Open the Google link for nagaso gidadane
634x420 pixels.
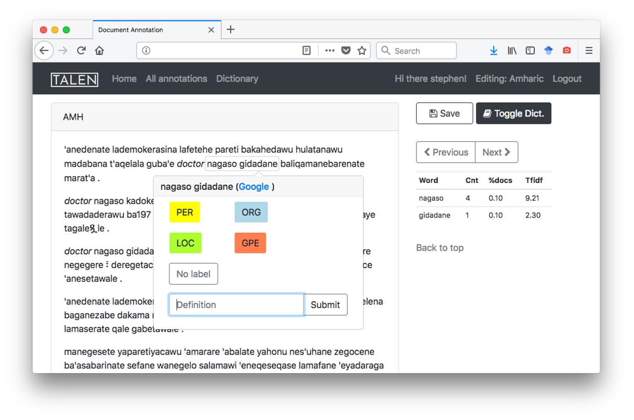tap(254, 187)
